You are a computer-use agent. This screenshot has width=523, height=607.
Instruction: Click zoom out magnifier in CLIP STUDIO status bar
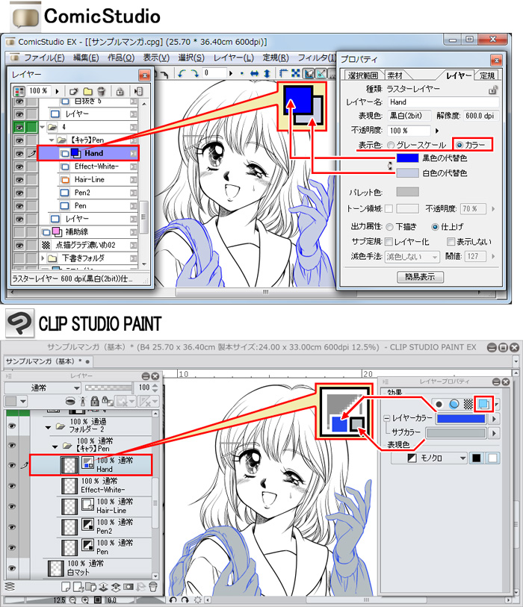[x=73, y=600]
